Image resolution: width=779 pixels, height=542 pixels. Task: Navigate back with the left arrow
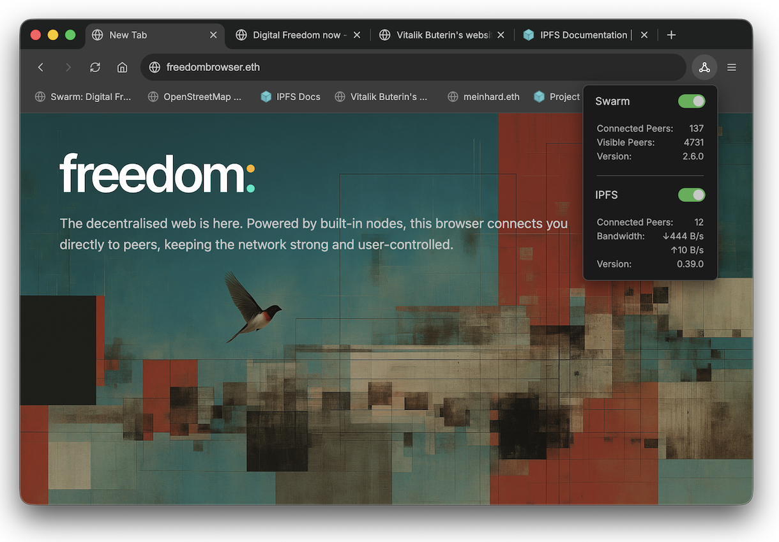(40, 67)
